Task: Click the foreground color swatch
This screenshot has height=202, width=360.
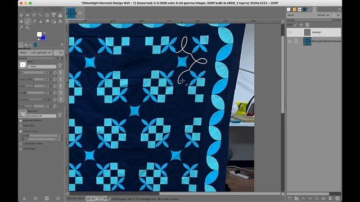Action: tap(39, 34)
